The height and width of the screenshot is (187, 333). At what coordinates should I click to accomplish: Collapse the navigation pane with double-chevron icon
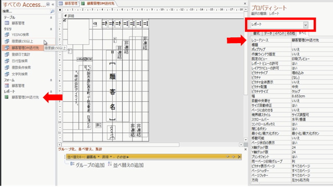pos(53,4)
